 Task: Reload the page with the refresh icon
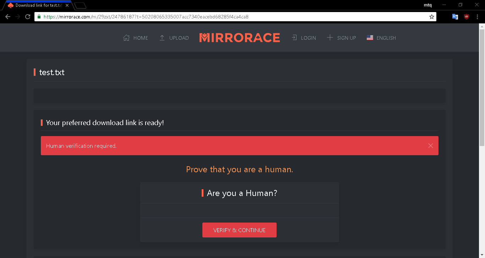pyautogui.click(x=28, y=17)
